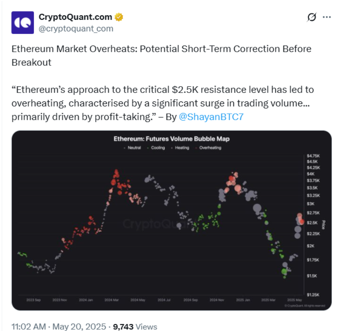The width and height of the screenshot is (341, 331).
Task: Toggle the Cooling legend entry
Action: point(156,148)
